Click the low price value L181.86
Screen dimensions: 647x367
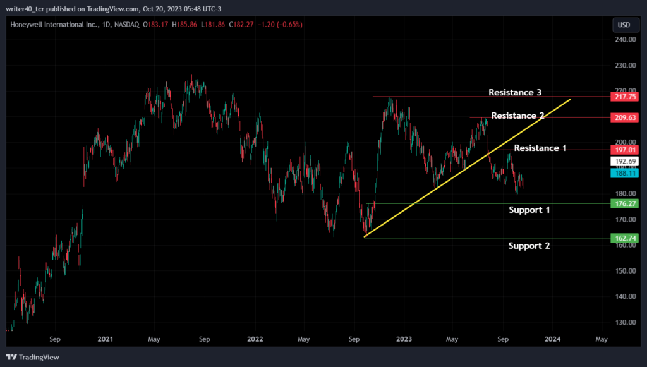click(213, 25)
